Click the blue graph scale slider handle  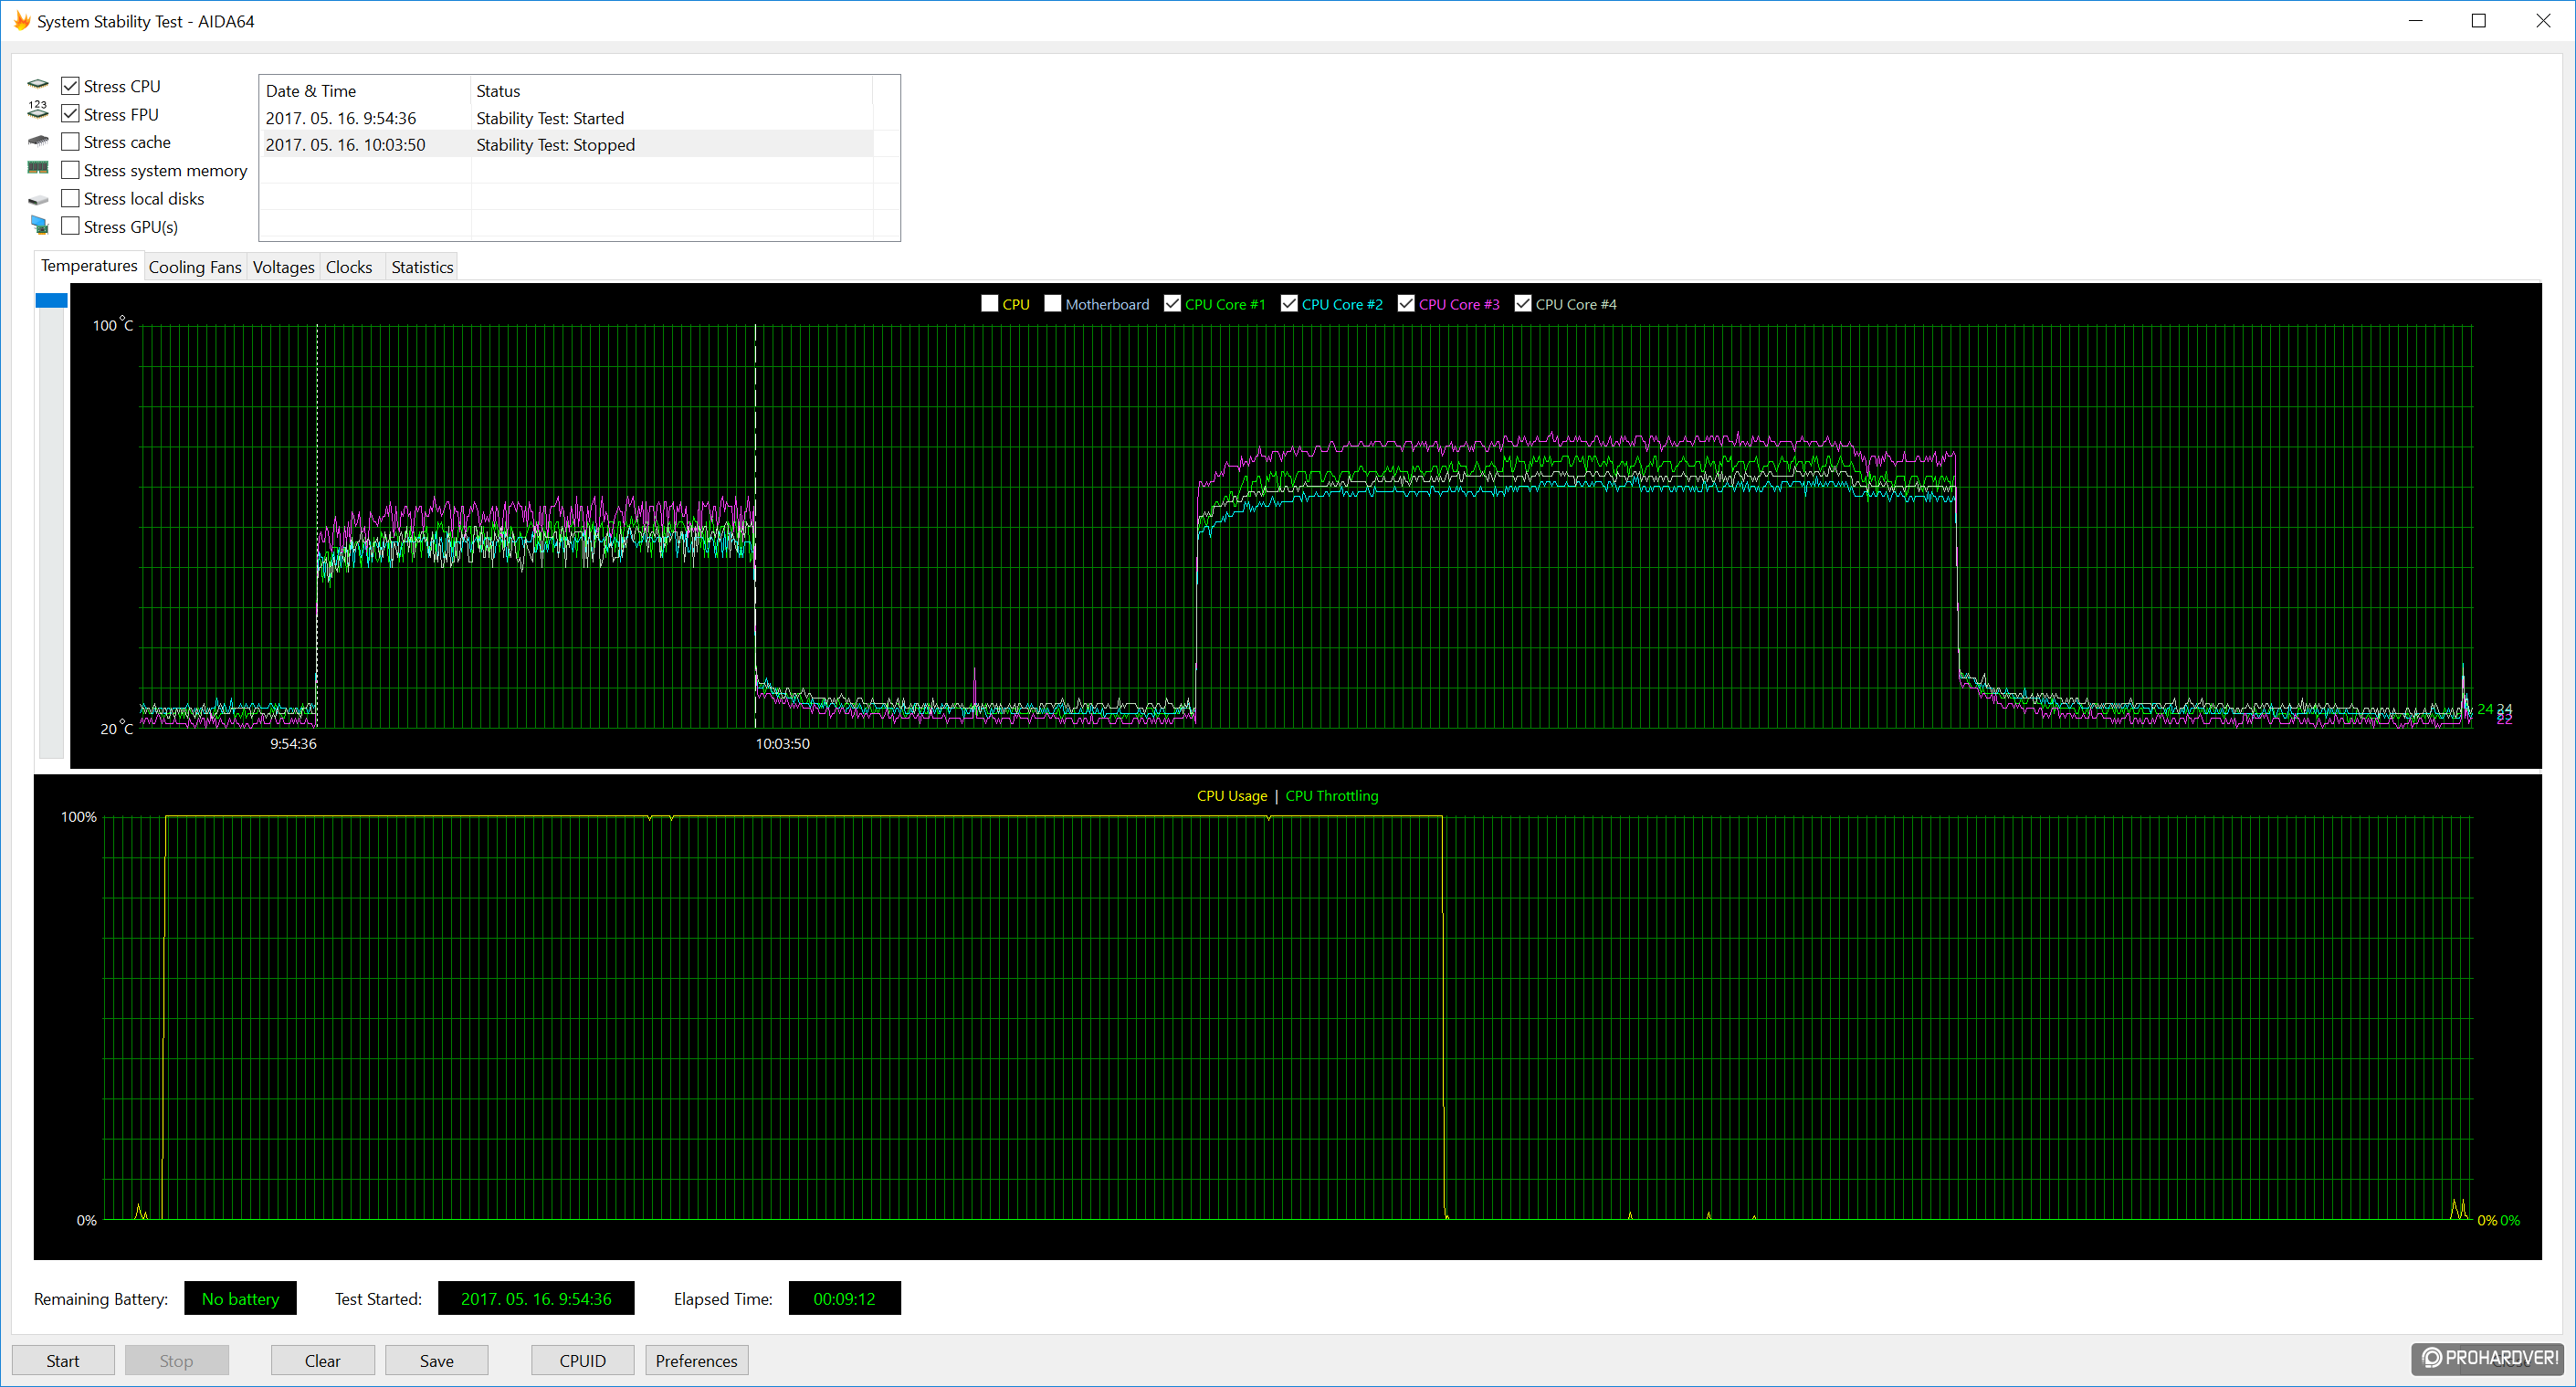click(x=51, y=300)
